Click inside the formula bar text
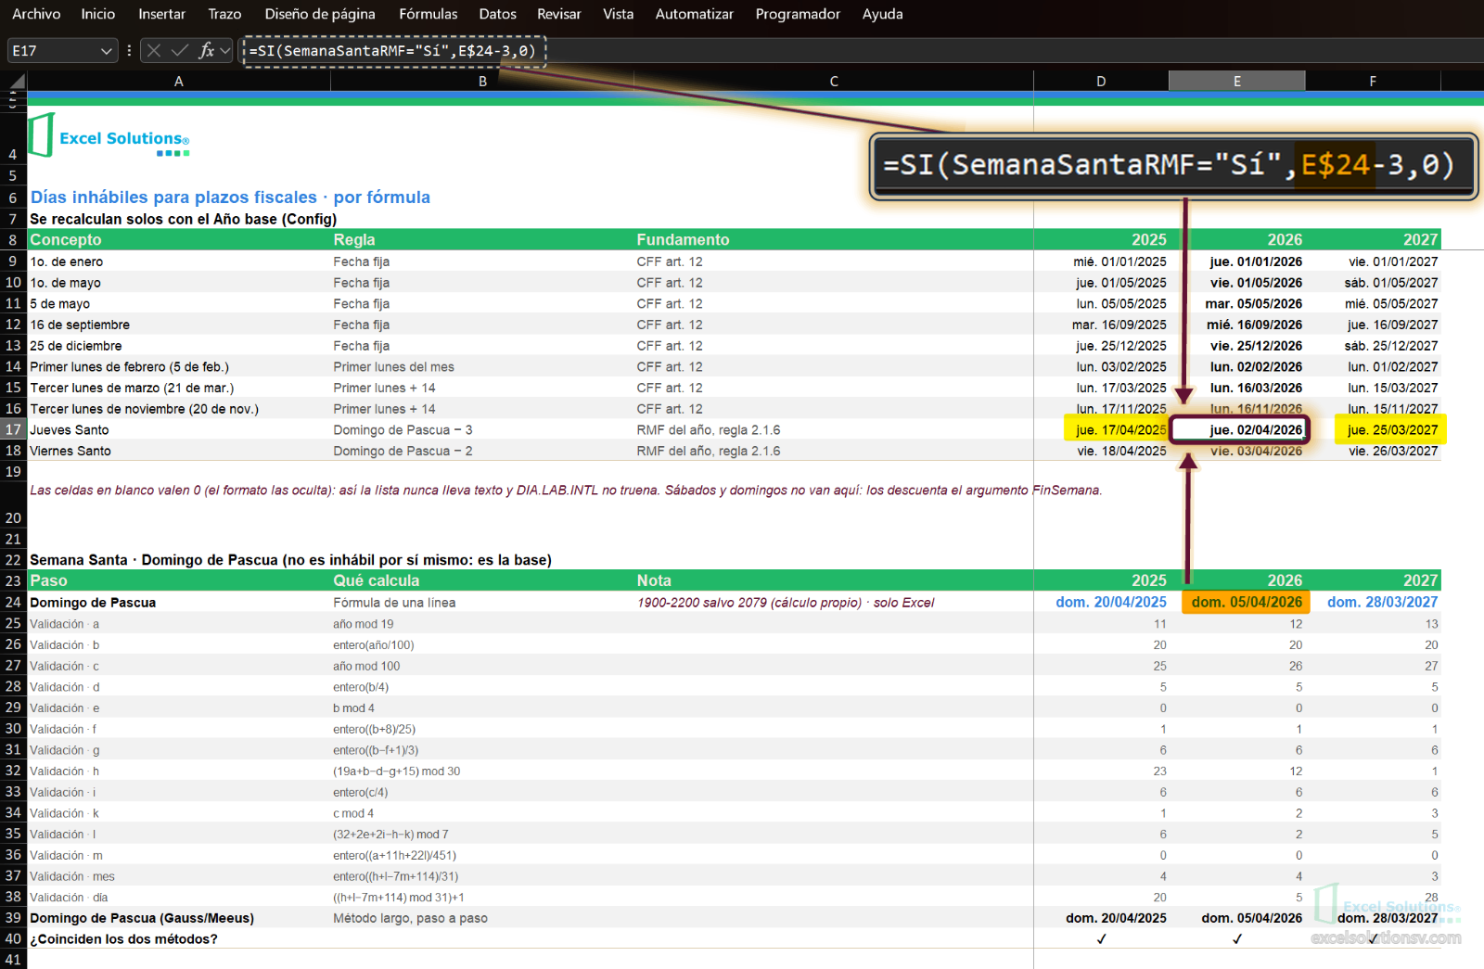Viewport: 1484px width, 969px height. (x=392, y=51)
